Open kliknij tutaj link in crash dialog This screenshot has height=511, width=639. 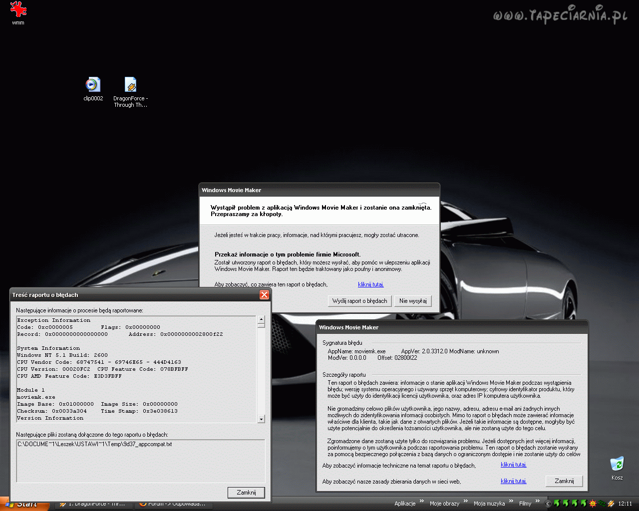[x=370, y=284]
